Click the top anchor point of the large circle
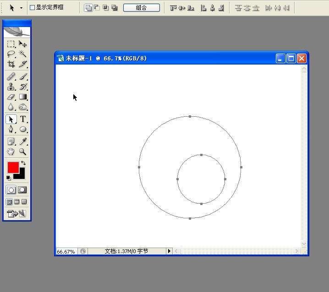This screenshot has width=329, height=292. click(x=190, y=117)
